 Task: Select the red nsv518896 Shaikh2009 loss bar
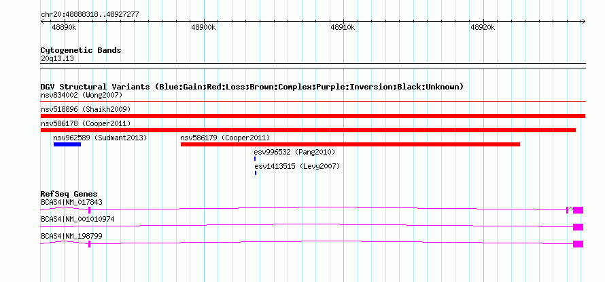pos(313,116)
